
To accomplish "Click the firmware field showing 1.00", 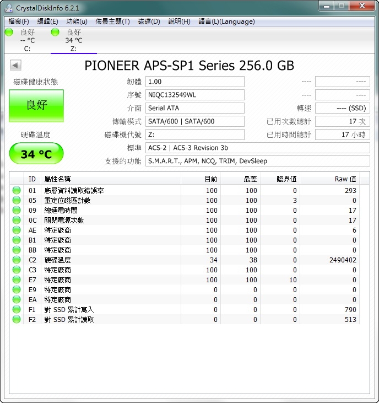I will point(195,82).
